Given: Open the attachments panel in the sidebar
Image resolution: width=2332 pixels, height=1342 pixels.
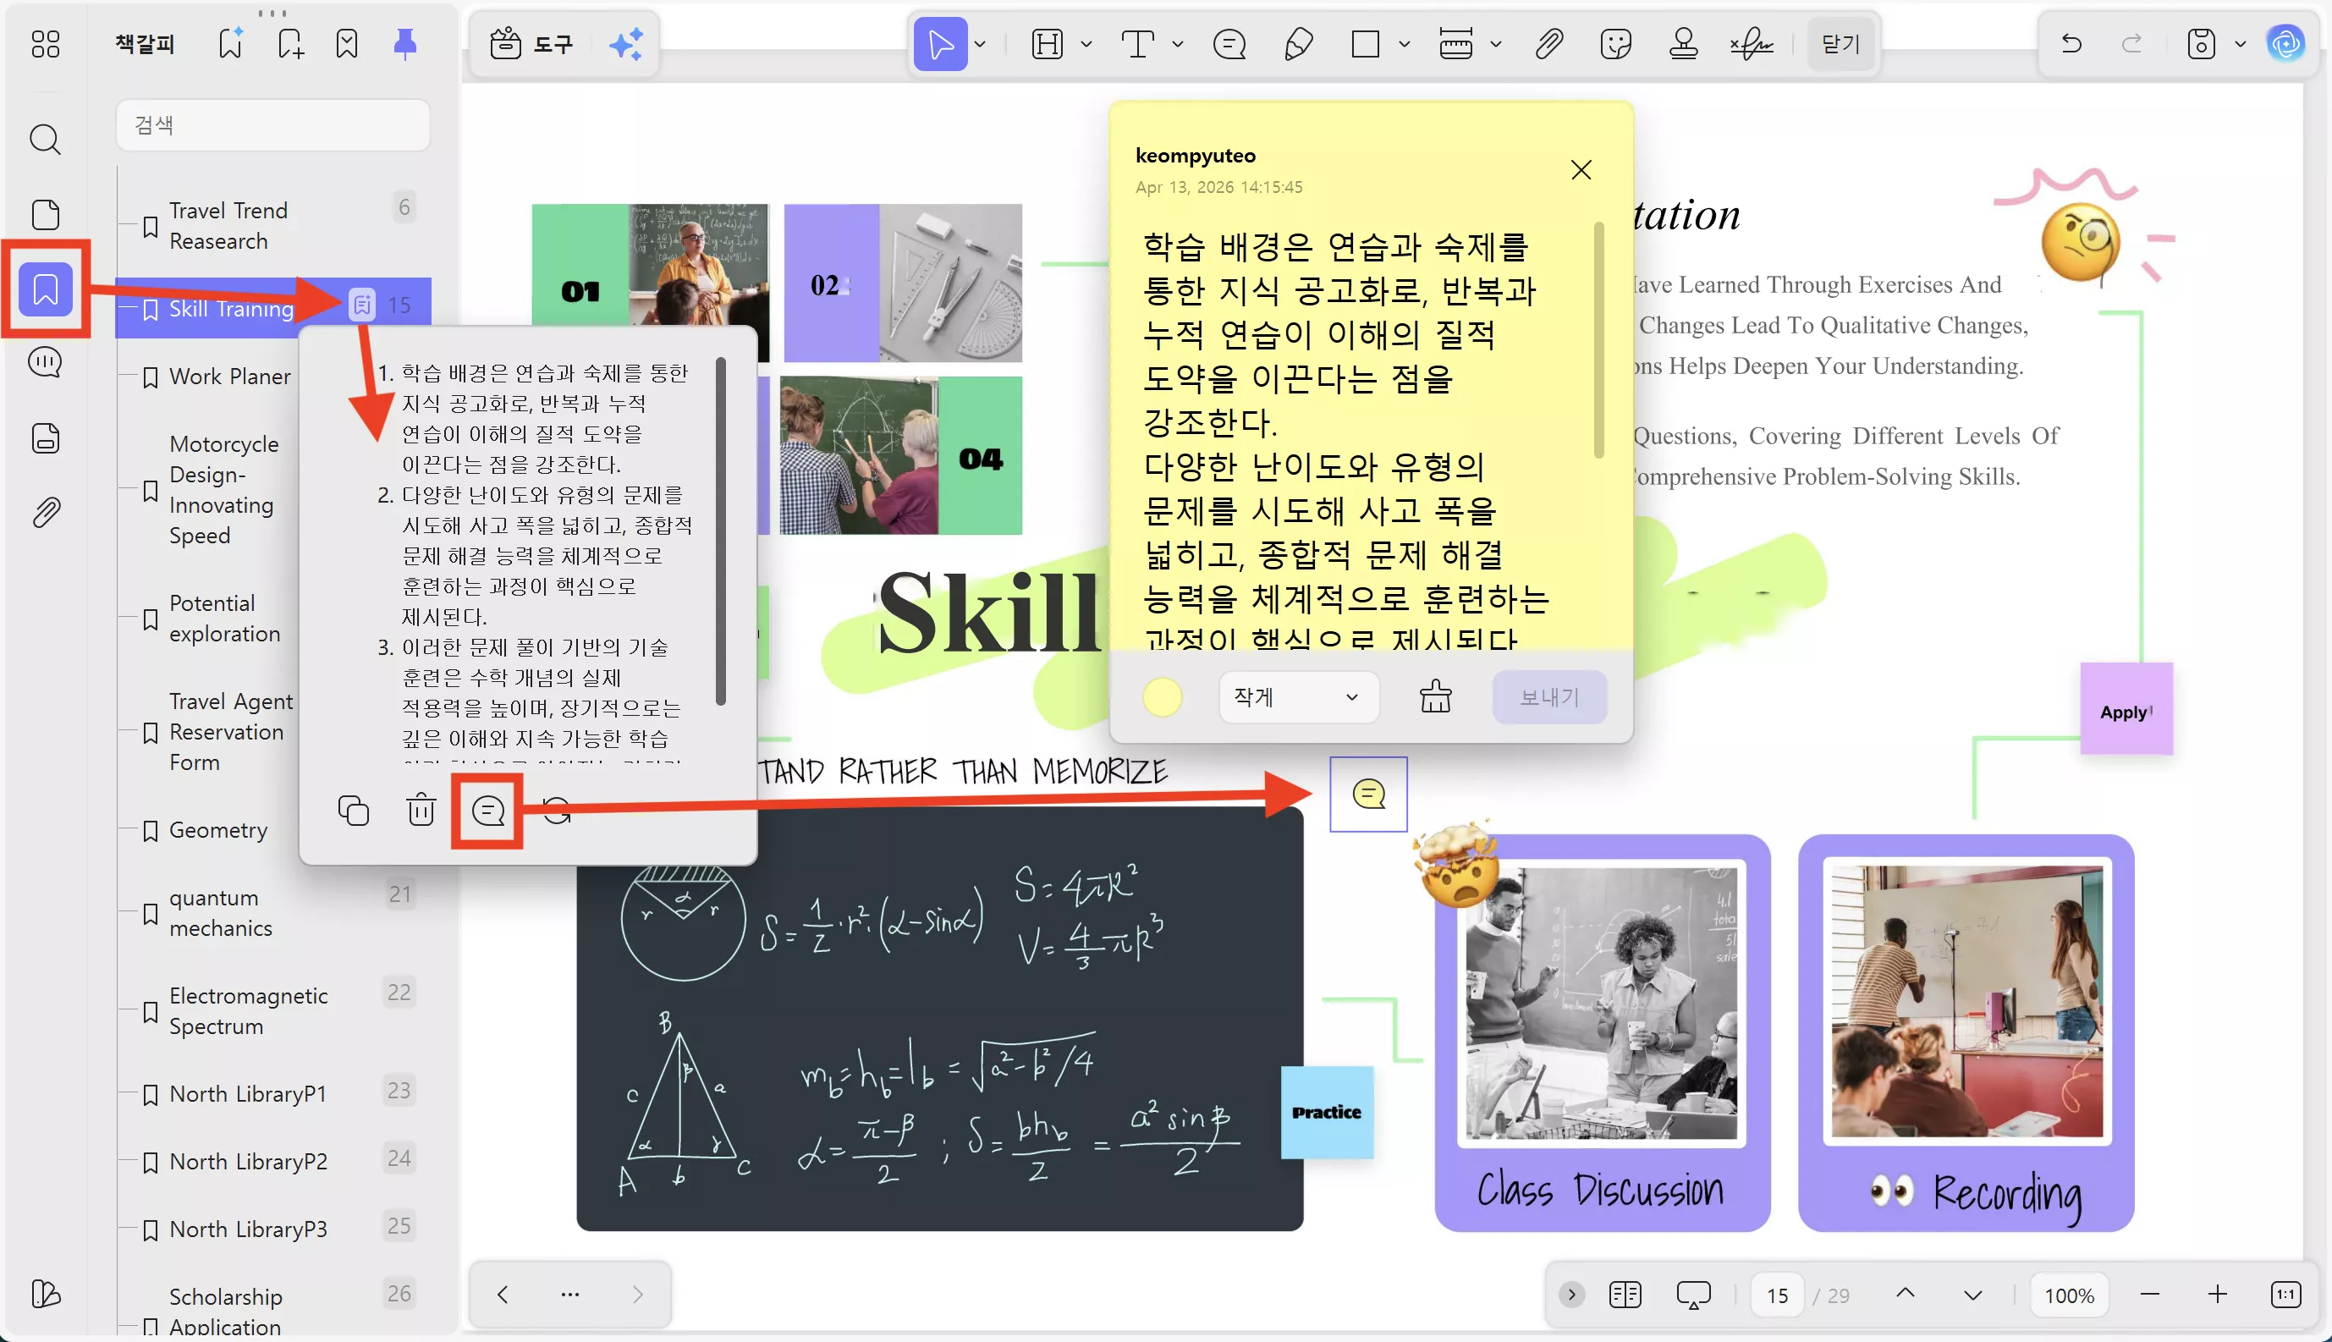Looking at the screenshot, I should coord(44,512).
